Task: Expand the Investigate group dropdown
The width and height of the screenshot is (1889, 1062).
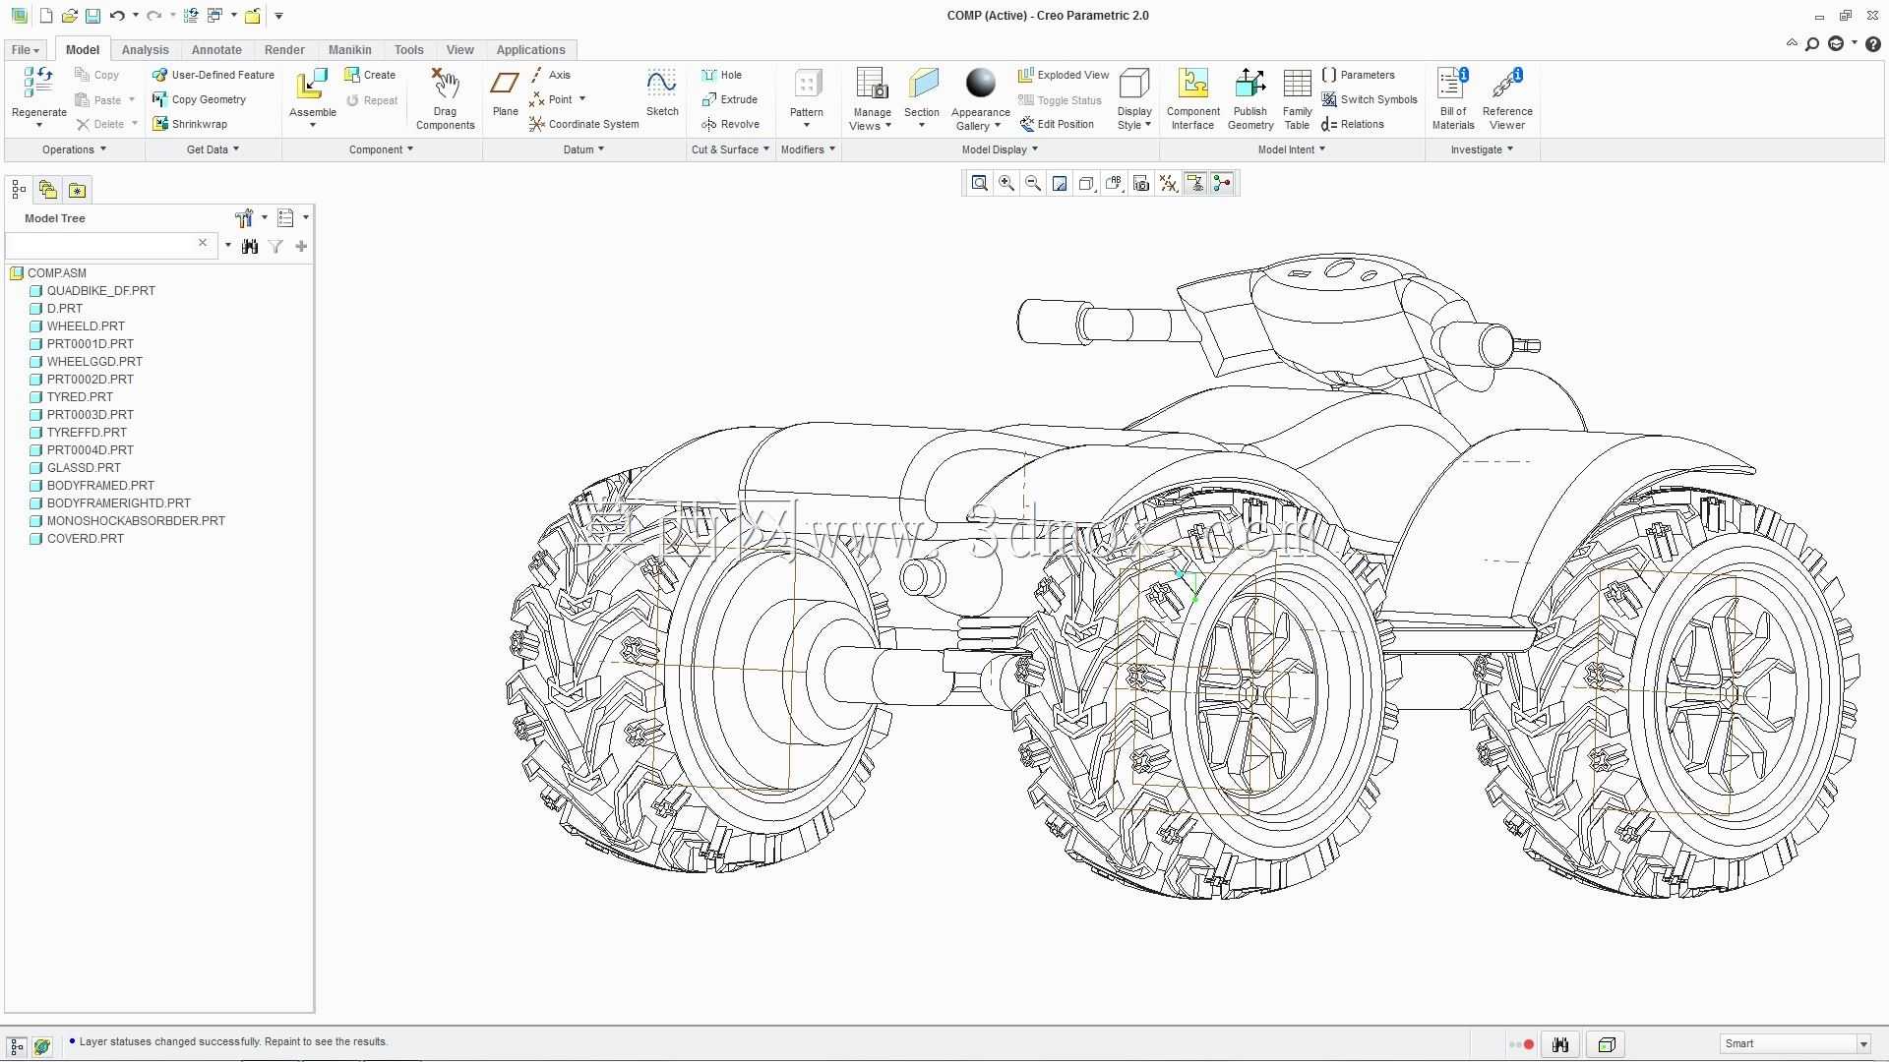Action: pos(1482,149)
